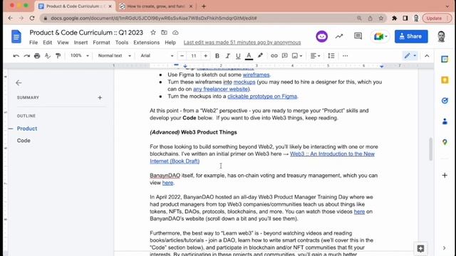The height and width of the screenshot is (256, 456).
Task: Get add-ons with side panel plus
Action: pyautogui.click(x=445, y=176)
